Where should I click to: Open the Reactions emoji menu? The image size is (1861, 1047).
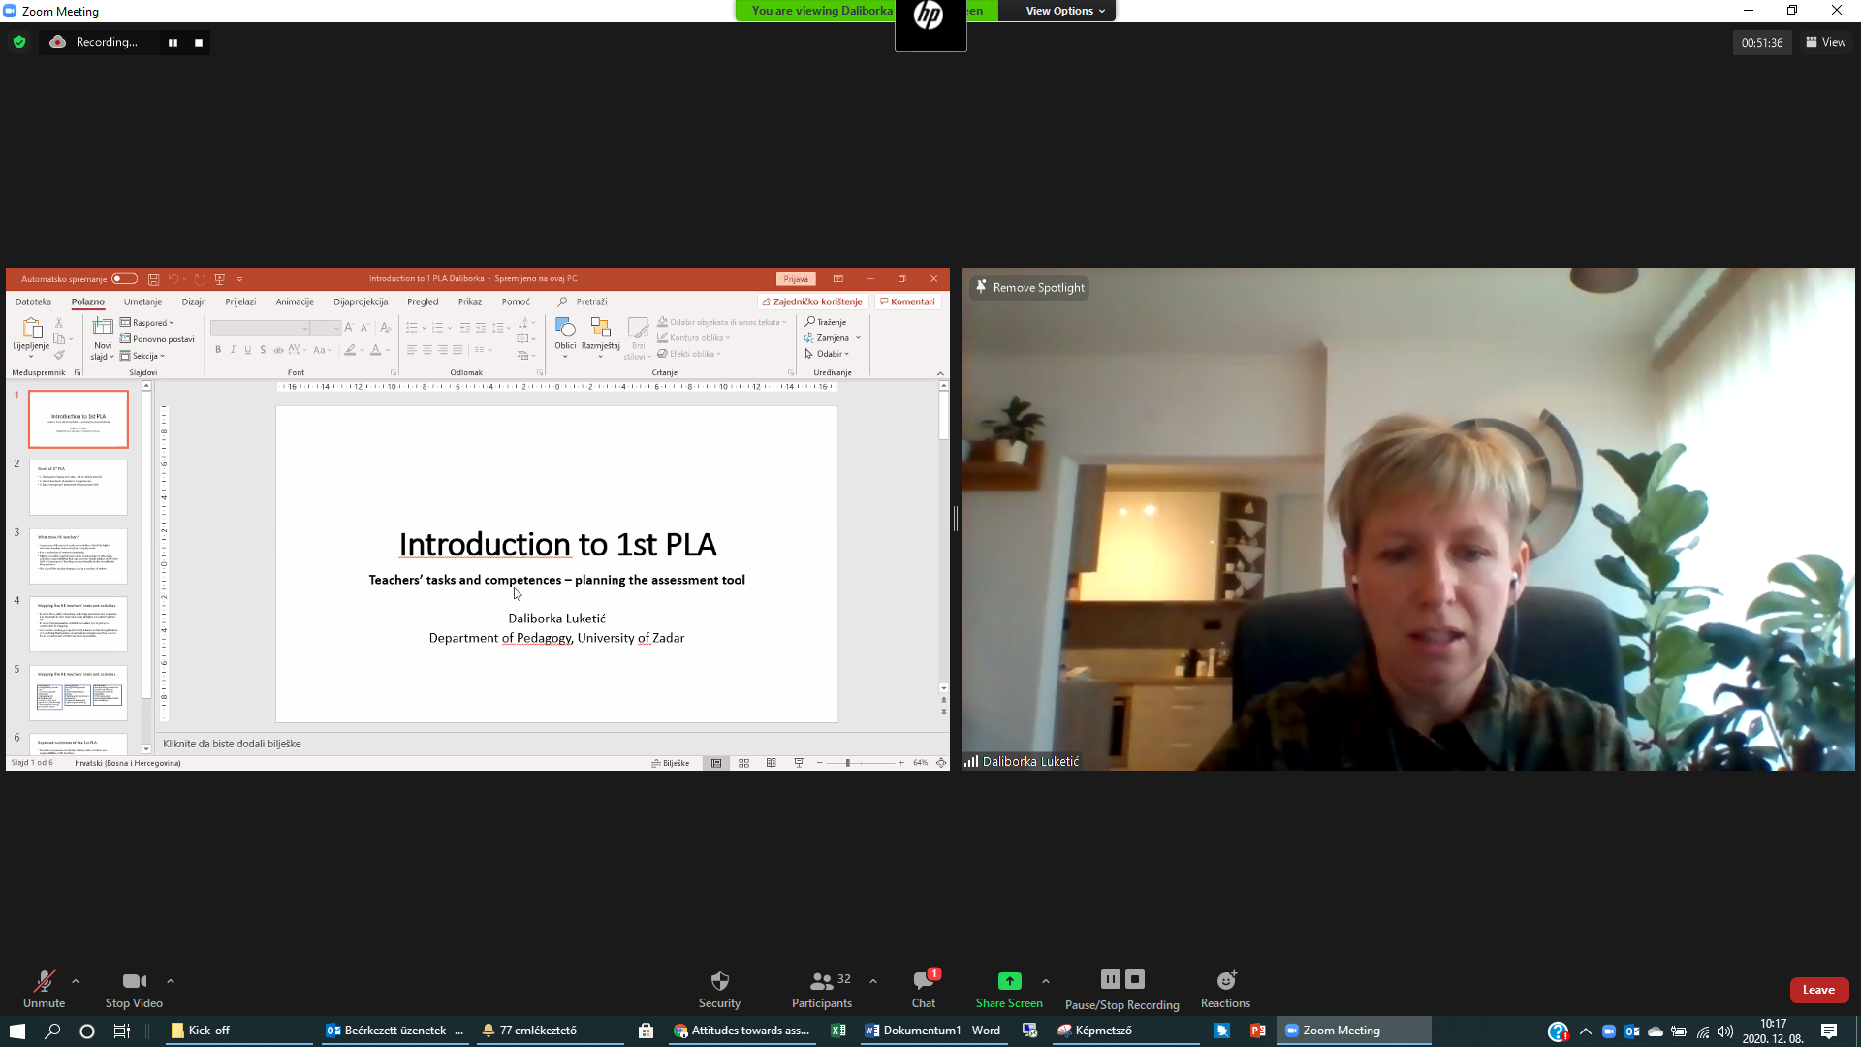point(1225,981)
